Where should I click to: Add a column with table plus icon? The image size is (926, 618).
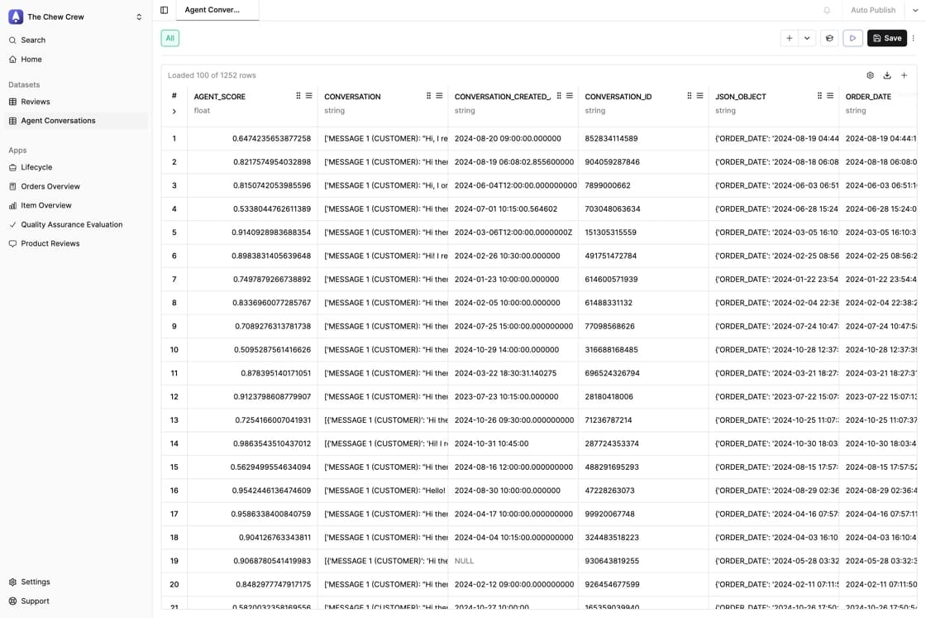click(x=904, y=75)
